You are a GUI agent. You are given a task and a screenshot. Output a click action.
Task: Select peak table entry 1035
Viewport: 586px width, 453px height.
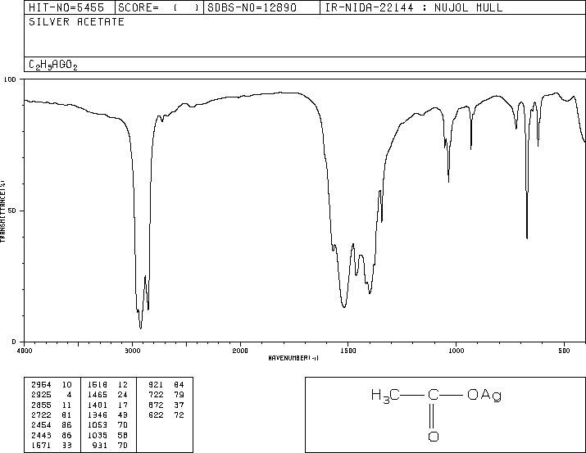pos(107,435)
